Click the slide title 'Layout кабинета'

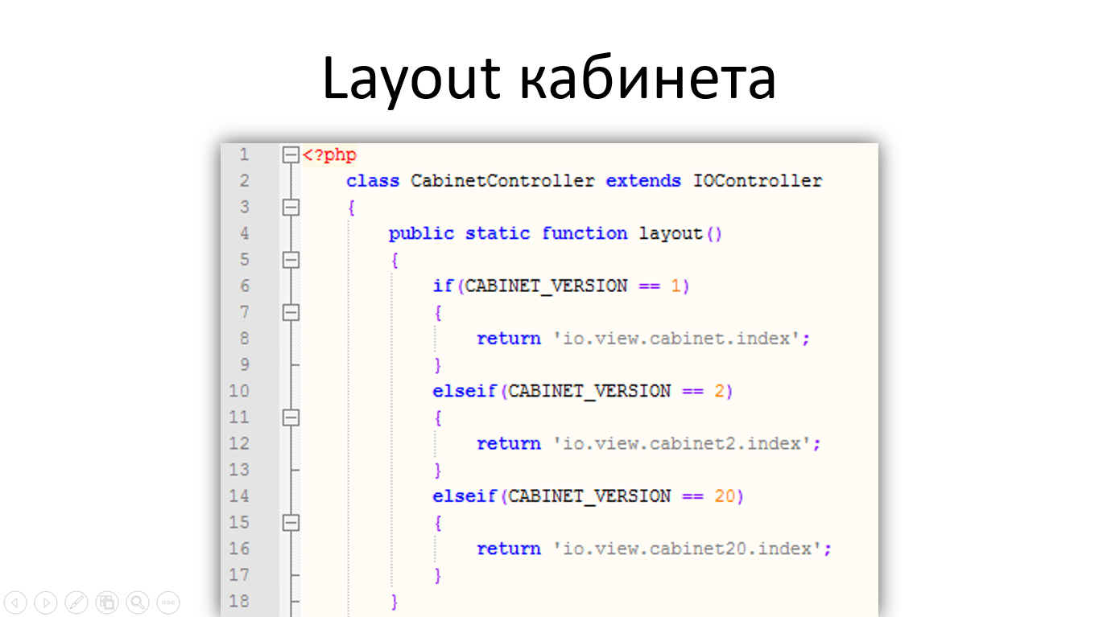point(549,78)
